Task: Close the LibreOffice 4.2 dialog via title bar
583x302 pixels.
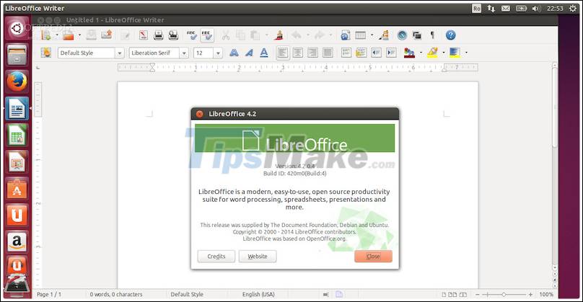Action: click(200, 114)
